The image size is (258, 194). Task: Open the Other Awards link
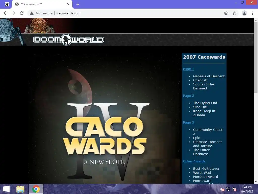194,161
